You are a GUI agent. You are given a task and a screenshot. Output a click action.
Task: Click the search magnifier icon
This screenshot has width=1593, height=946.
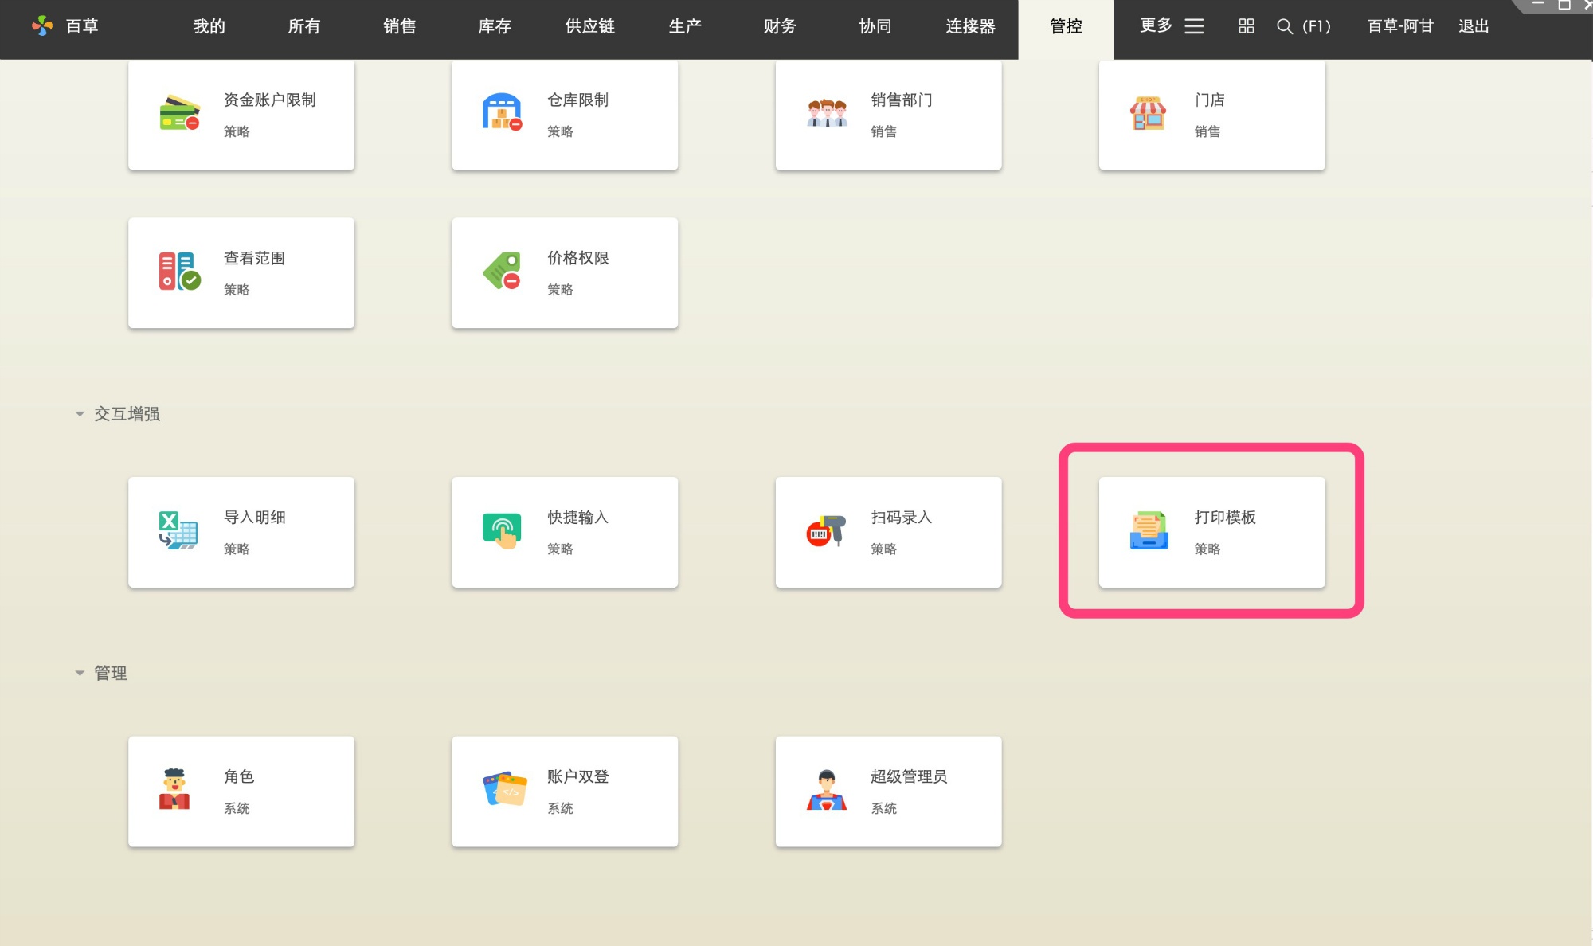coord(1284,26)
